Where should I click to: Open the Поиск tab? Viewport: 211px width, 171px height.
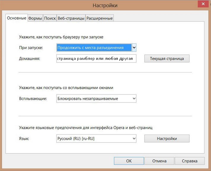[x=50, y=18]
